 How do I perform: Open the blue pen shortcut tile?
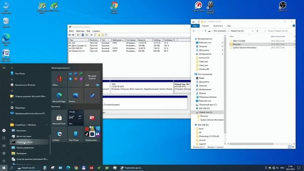92,95
